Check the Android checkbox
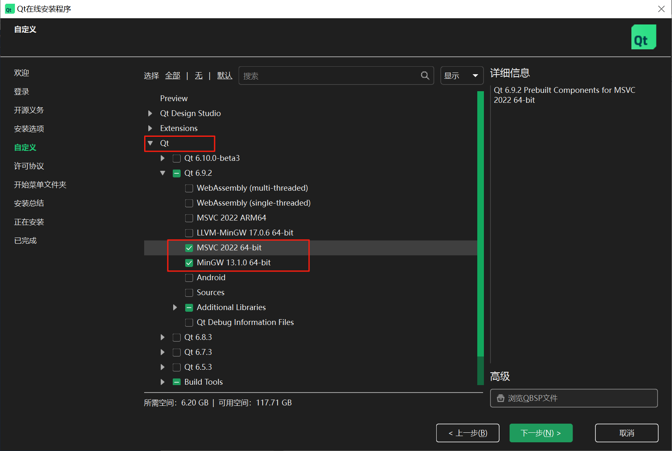 189,278
